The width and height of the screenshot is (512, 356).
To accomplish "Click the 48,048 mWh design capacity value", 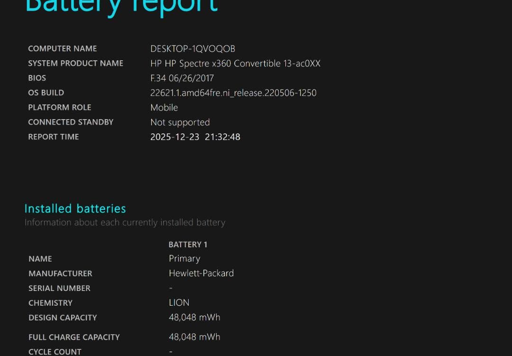I will (x=194, y=317).
